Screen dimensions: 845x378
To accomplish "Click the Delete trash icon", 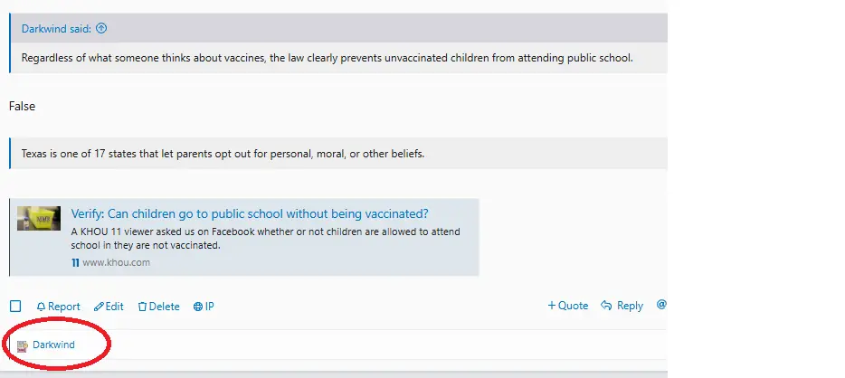I will click(x=142, y=307).
